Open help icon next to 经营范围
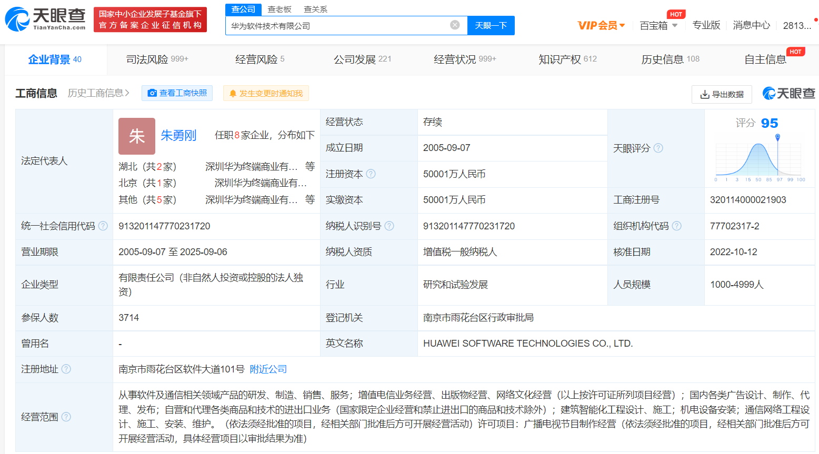The height and width of the screenshot is (454, 819). 66,417
